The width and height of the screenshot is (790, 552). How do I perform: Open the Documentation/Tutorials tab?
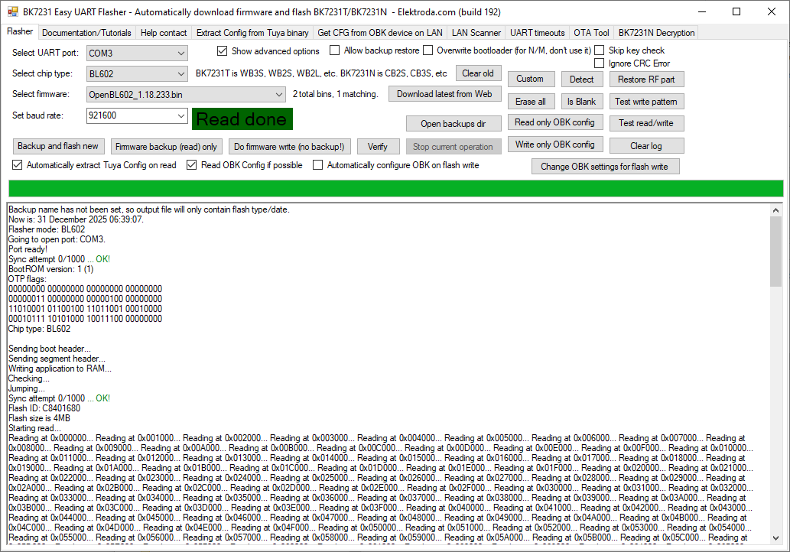[x=86, y=33]
